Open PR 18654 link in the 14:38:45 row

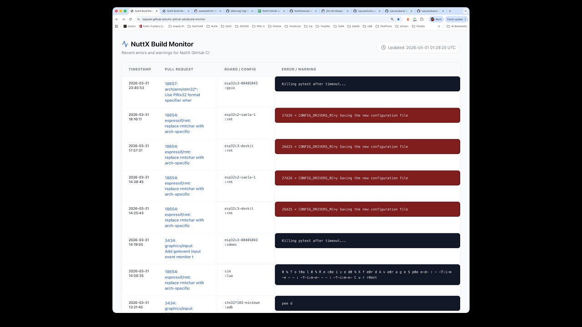pyautogui.click(x=184, y=186)
